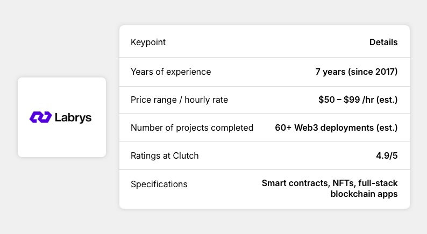Select the Number of projects completed label
The image size is (427, 234).
tap(192, 127)
